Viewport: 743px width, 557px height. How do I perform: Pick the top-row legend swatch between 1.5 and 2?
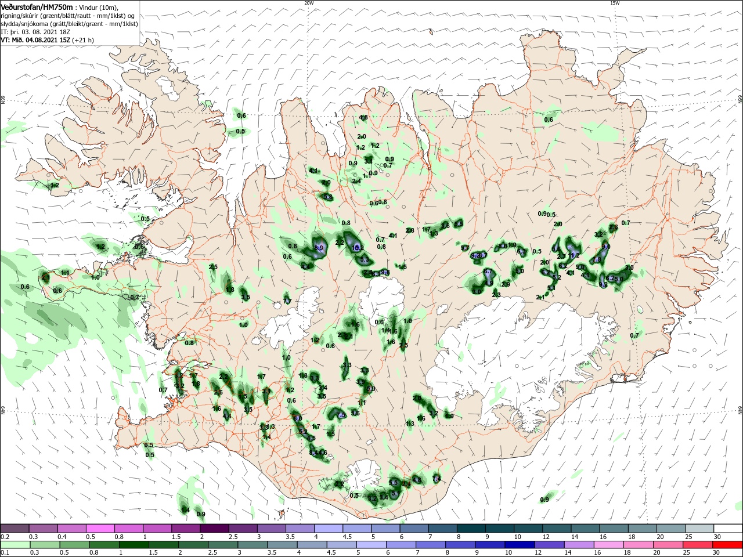pyautogui.click(x=186, y=529)
